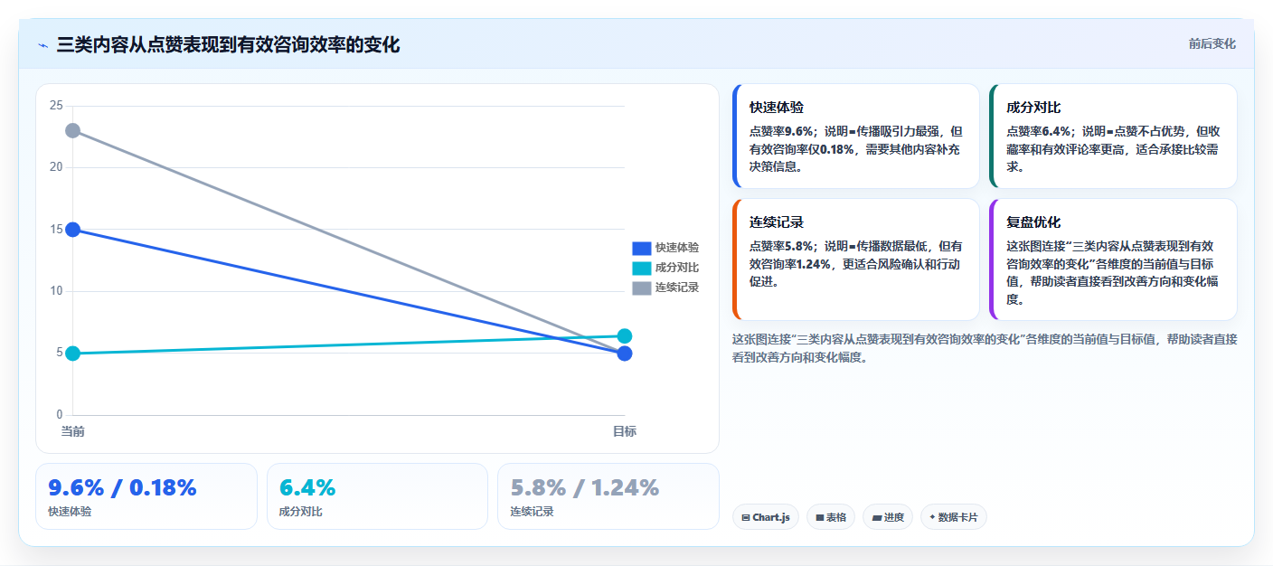Screen dimensions: 1273x566
Task: Click the y-axis value 10
Action: (56, 291)
